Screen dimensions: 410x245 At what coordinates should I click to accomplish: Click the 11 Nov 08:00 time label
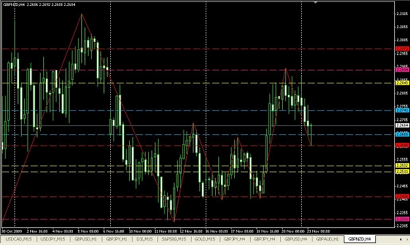(x=165, y=231)
